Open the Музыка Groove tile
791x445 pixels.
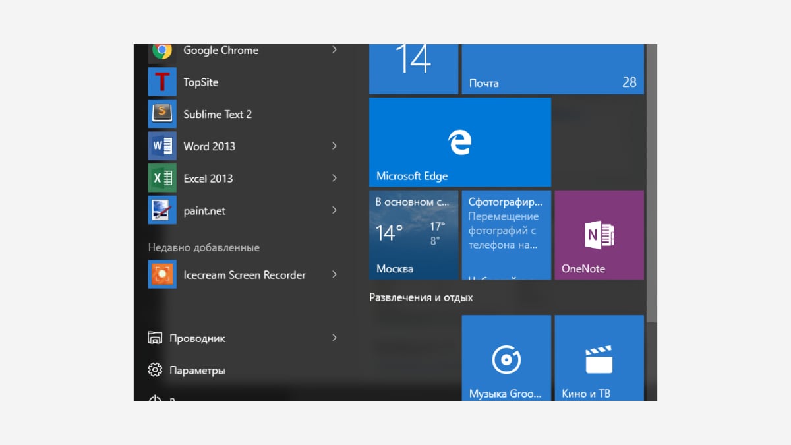506,358
